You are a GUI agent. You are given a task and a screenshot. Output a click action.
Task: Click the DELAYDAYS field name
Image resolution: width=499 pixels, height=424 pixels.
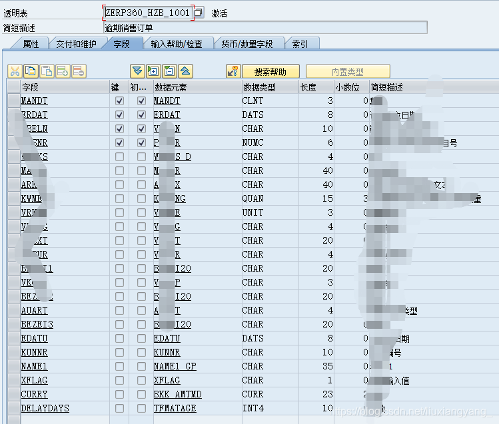click(45, 409)
